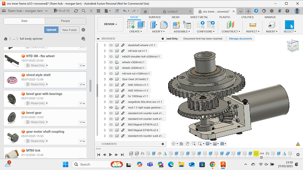Switch to the SURFACE tab
This screenshot has width=303, height=170.
tap(155, 17)
